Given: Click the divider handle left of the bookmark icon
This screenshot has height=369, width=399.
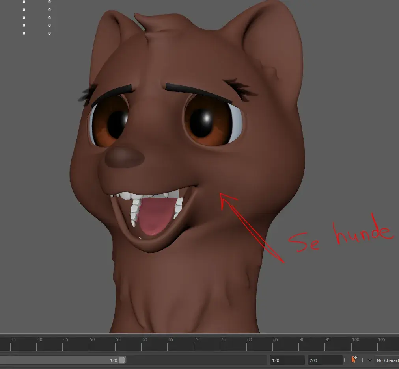Looking at the screenshot, I should click(345, 360).
